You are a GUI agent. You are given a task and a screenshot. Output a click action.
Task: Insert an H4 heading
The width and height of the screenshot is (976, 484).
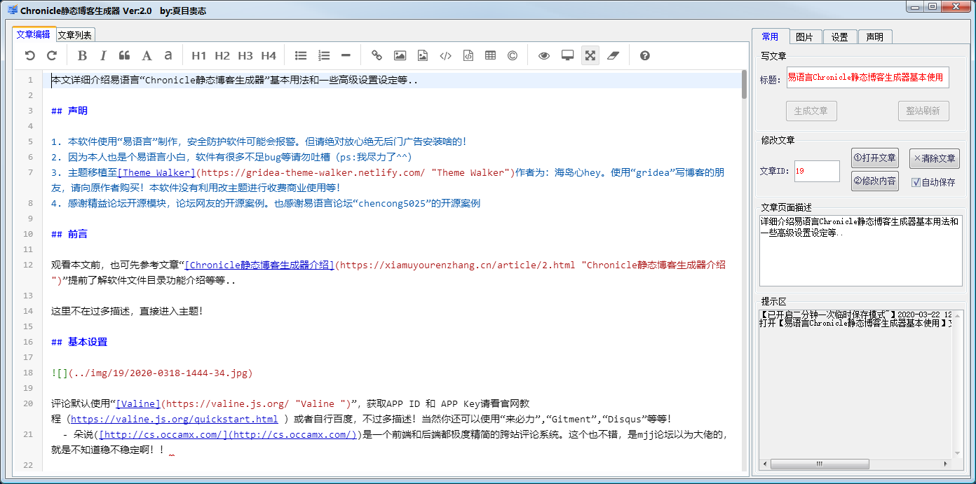pyautogui.click(x=269, y=56)
